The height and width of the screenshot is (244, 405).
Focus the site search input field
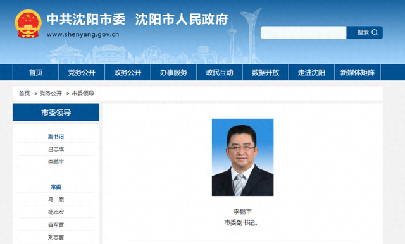304,32
